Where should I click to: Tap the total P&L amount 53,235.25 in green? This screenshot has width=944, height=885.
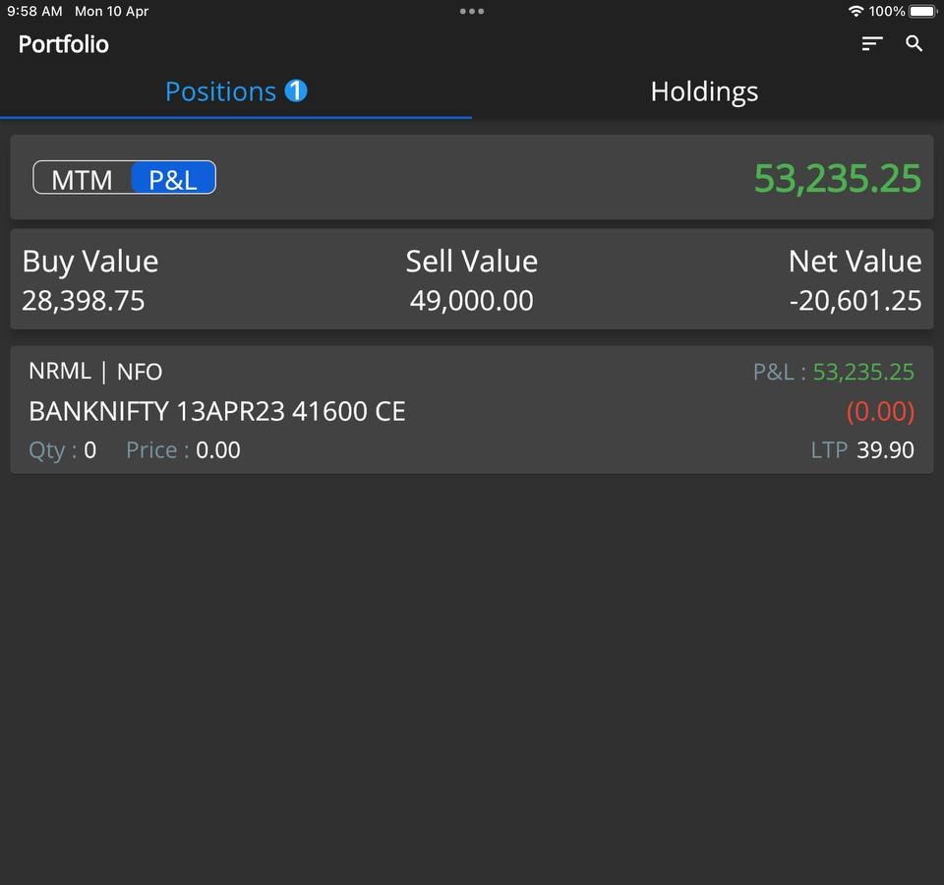click(x=838, y=178)
